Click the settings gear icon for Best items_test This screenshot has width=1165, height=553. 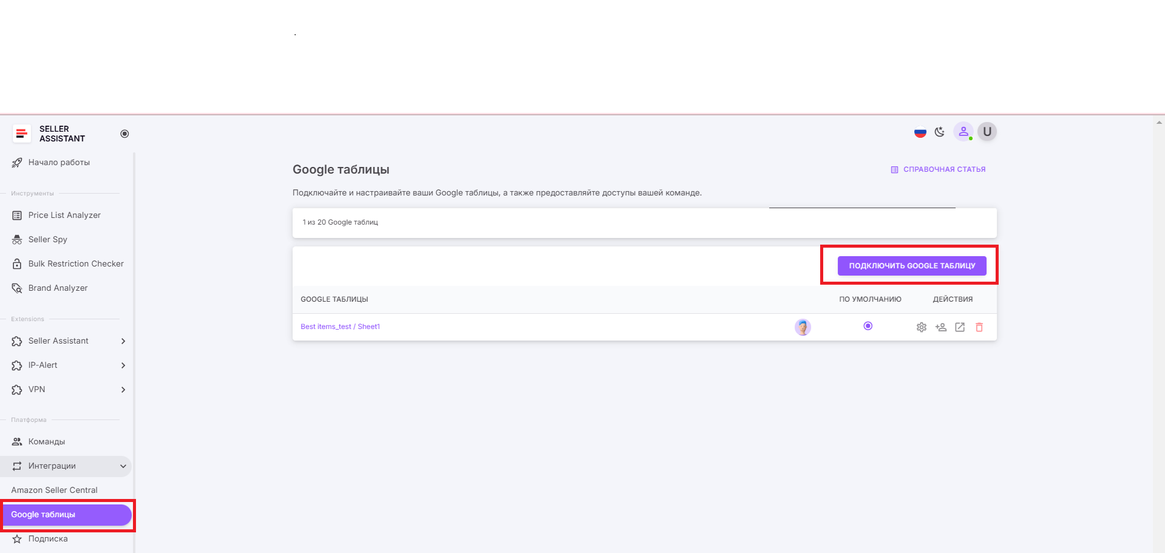921,327
